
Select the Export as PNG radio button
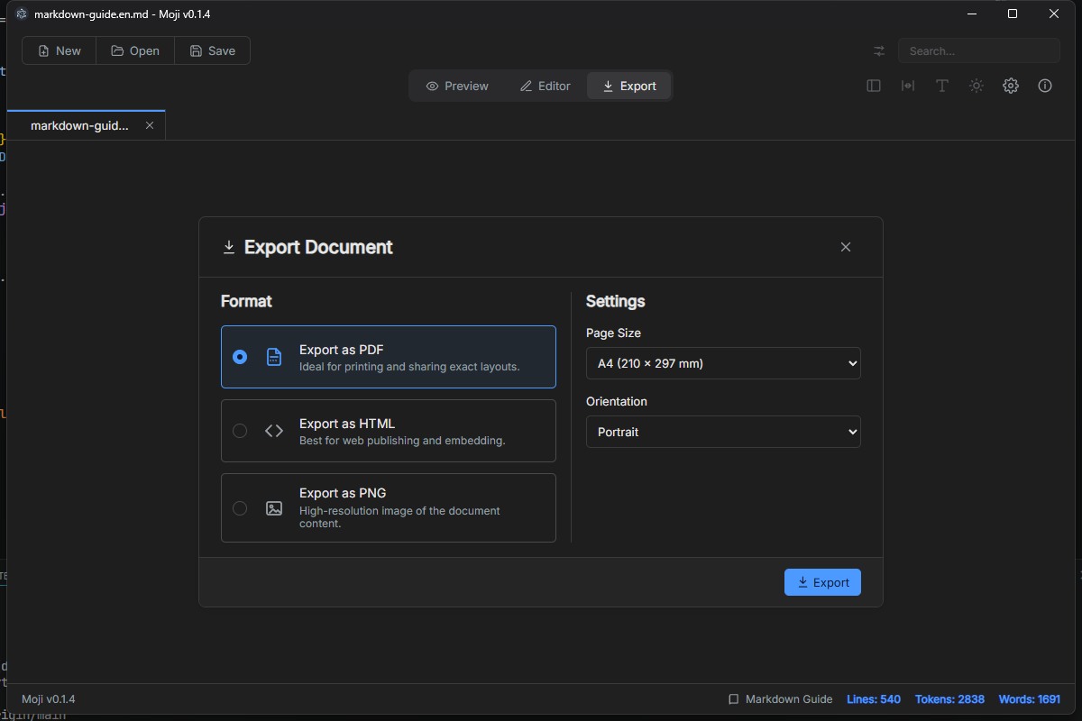pos(240,508)
